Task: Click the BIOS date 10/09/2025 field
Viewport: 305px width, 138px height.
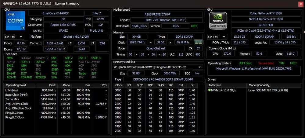Action: (x=139, y=26)
